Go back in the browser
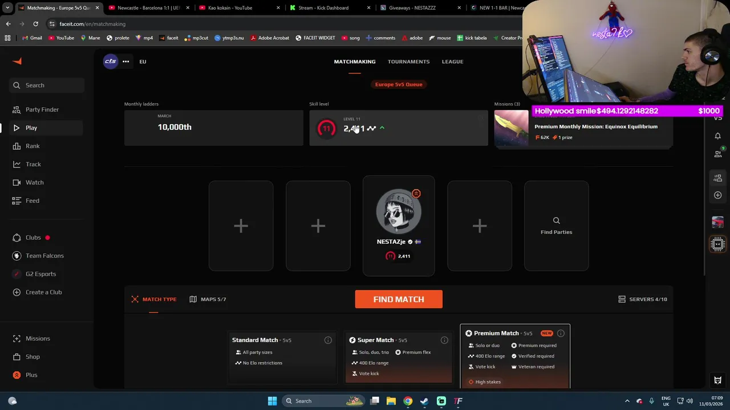This screenshot has height=410, width=730. 8,24
